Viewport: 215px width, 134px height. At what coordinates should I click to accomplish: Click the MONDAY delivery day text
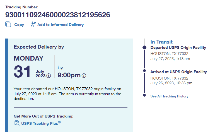tap(29, 58)
